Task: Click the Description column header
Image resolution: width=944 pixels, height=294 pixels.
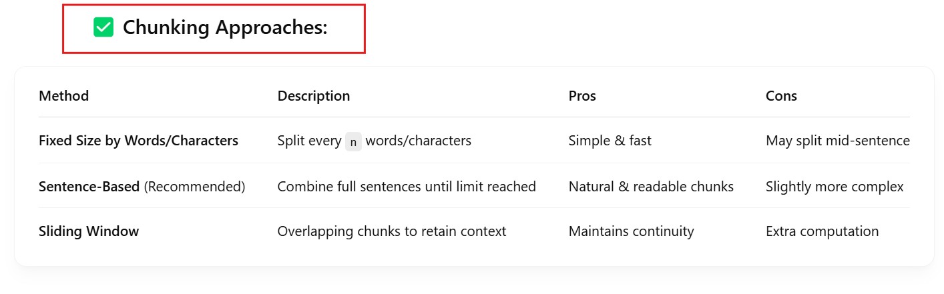Action: [313, 96]
